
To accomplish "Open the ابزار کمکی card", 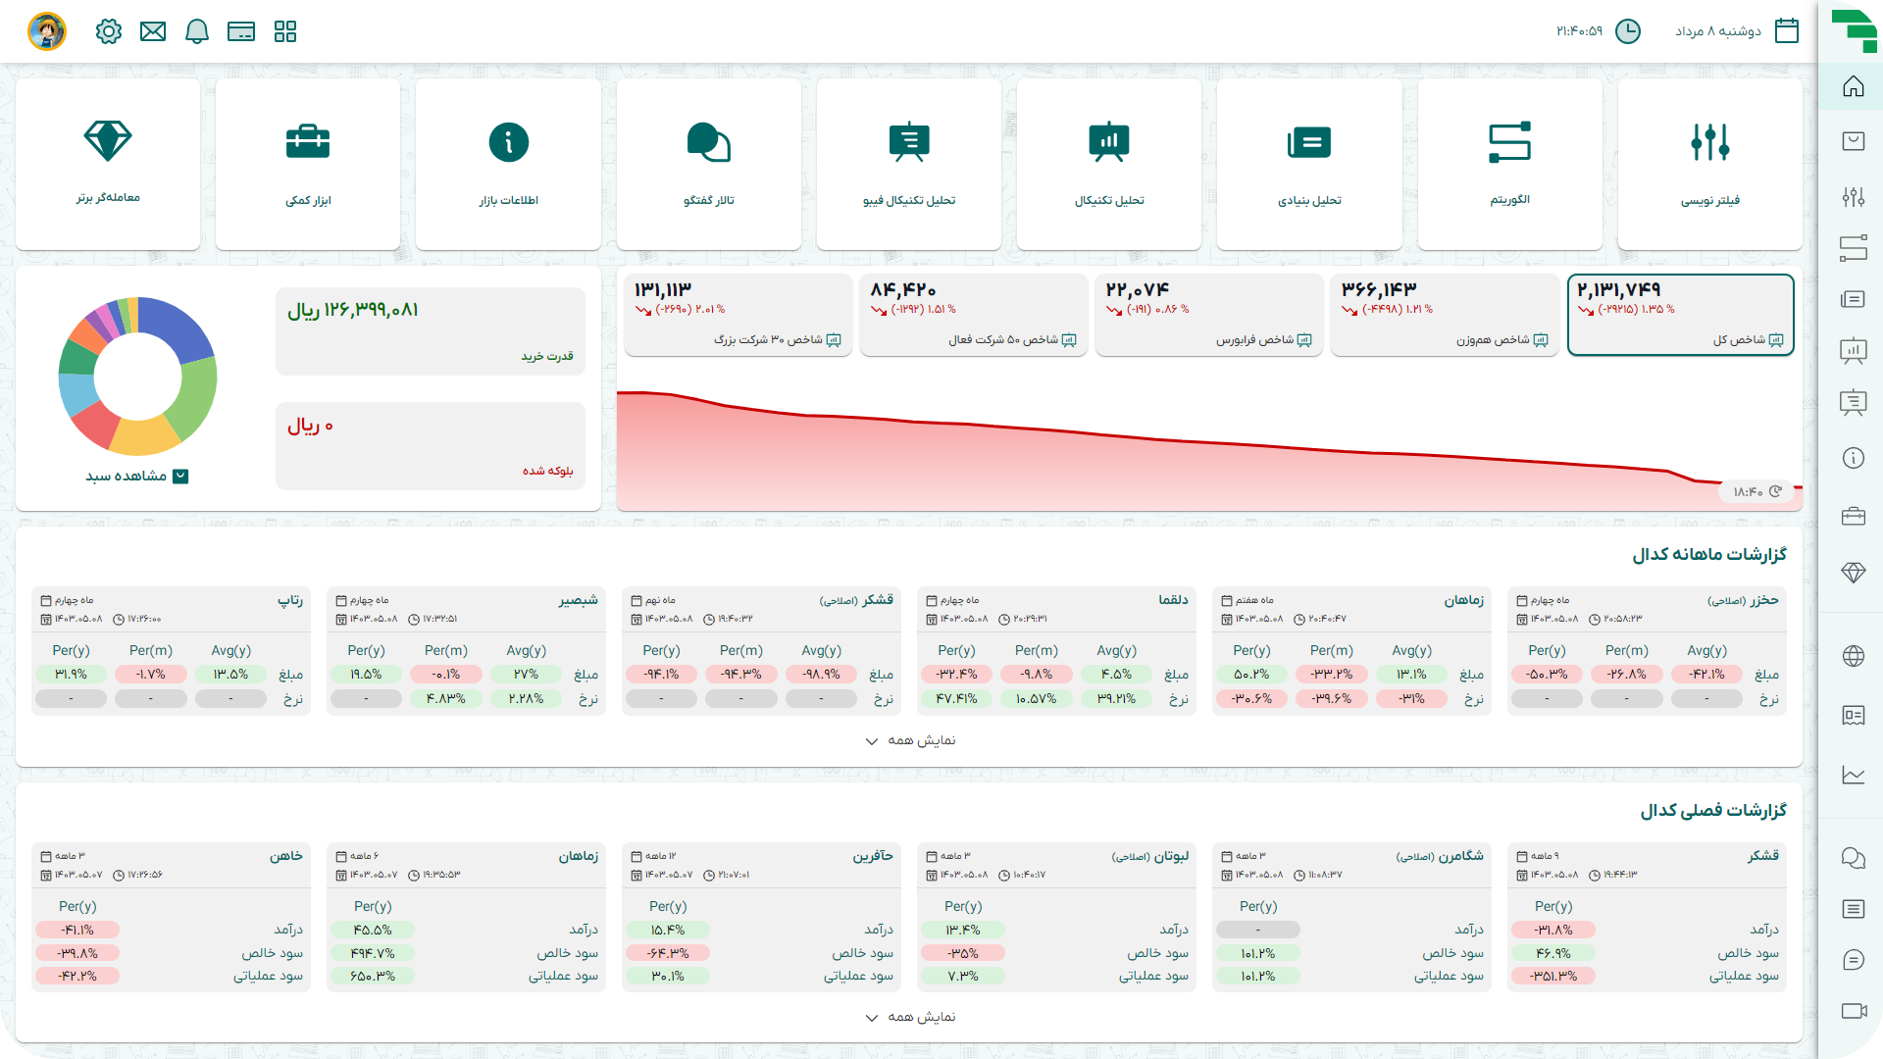I will pos(308,164).
